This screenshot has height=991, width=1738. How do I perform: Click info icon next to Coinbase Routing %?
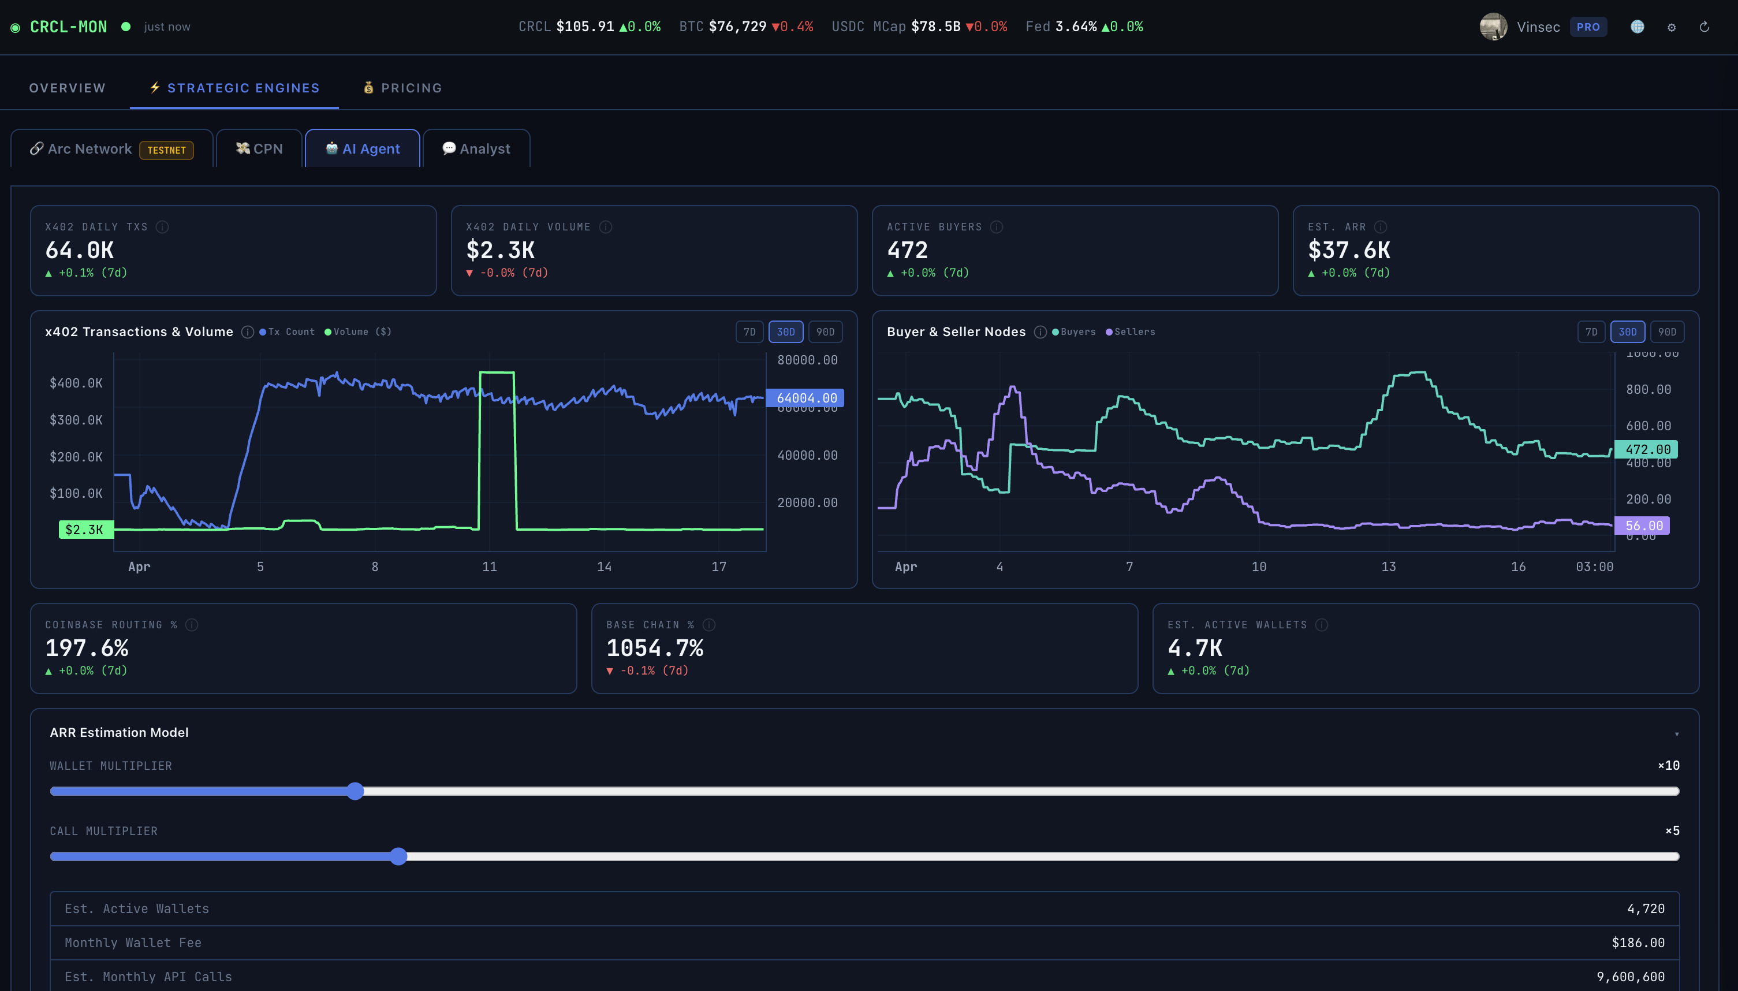[192, 625]
